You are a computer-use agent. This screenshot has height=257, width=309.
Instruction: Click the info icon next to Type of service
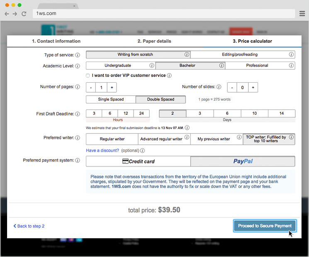coord(78,55)
